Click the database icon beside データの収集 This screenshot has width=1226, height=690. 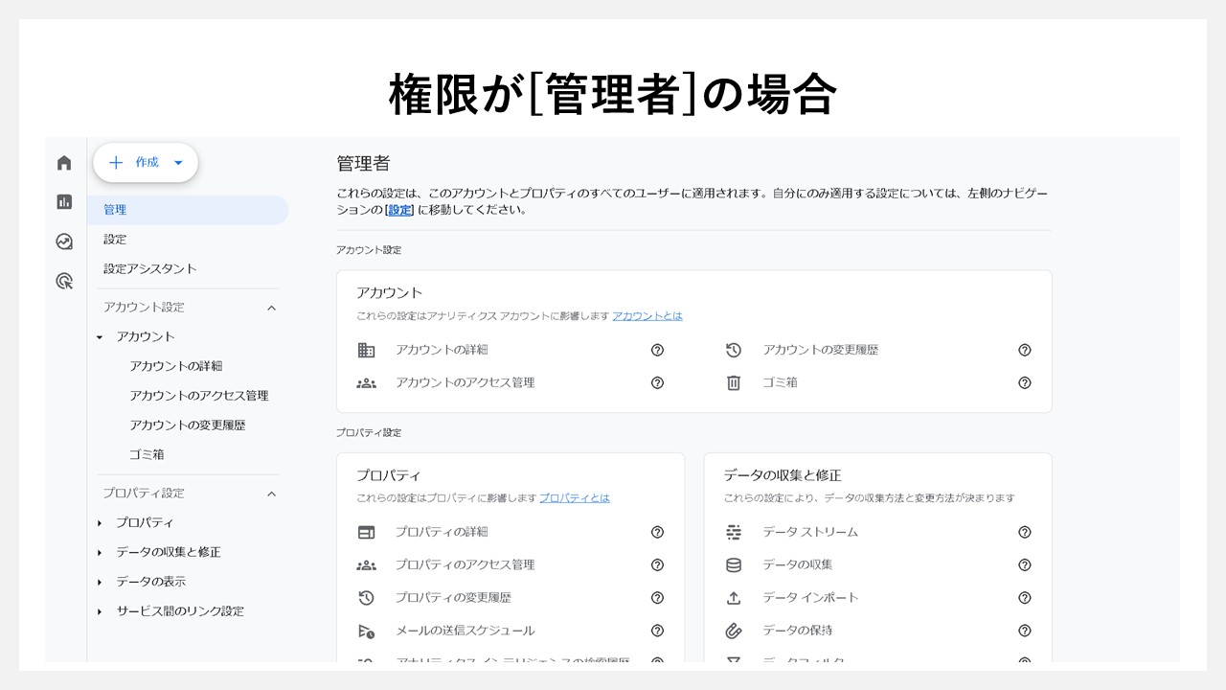point(733,564)
